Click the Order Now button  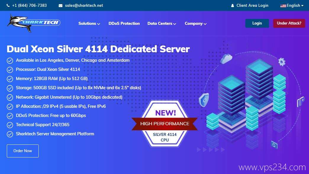(x=23, y=151)
